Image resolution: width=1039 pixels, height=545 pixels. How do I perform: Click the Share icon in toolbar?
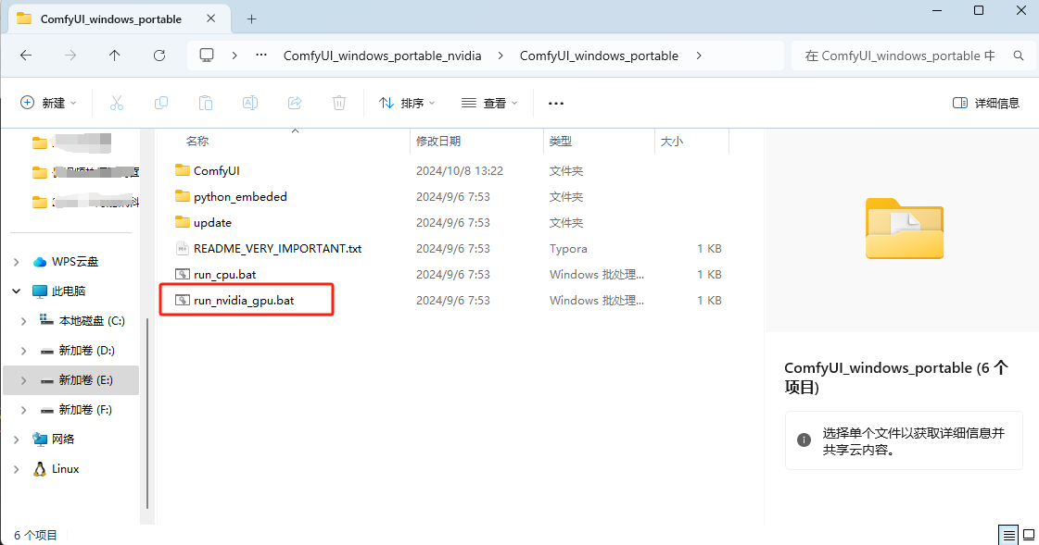pos(295,103)
